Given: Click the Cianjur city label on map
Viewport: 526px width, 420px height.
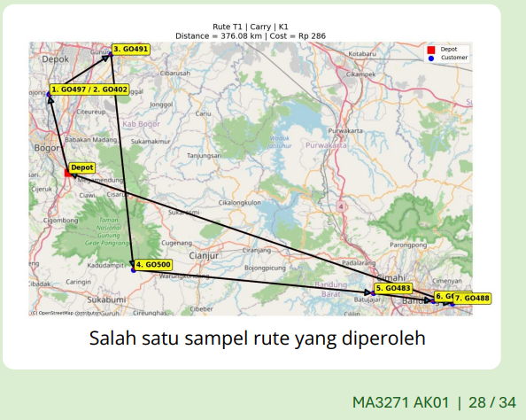Looking at the screenshot, I should [x=204, y=256].
